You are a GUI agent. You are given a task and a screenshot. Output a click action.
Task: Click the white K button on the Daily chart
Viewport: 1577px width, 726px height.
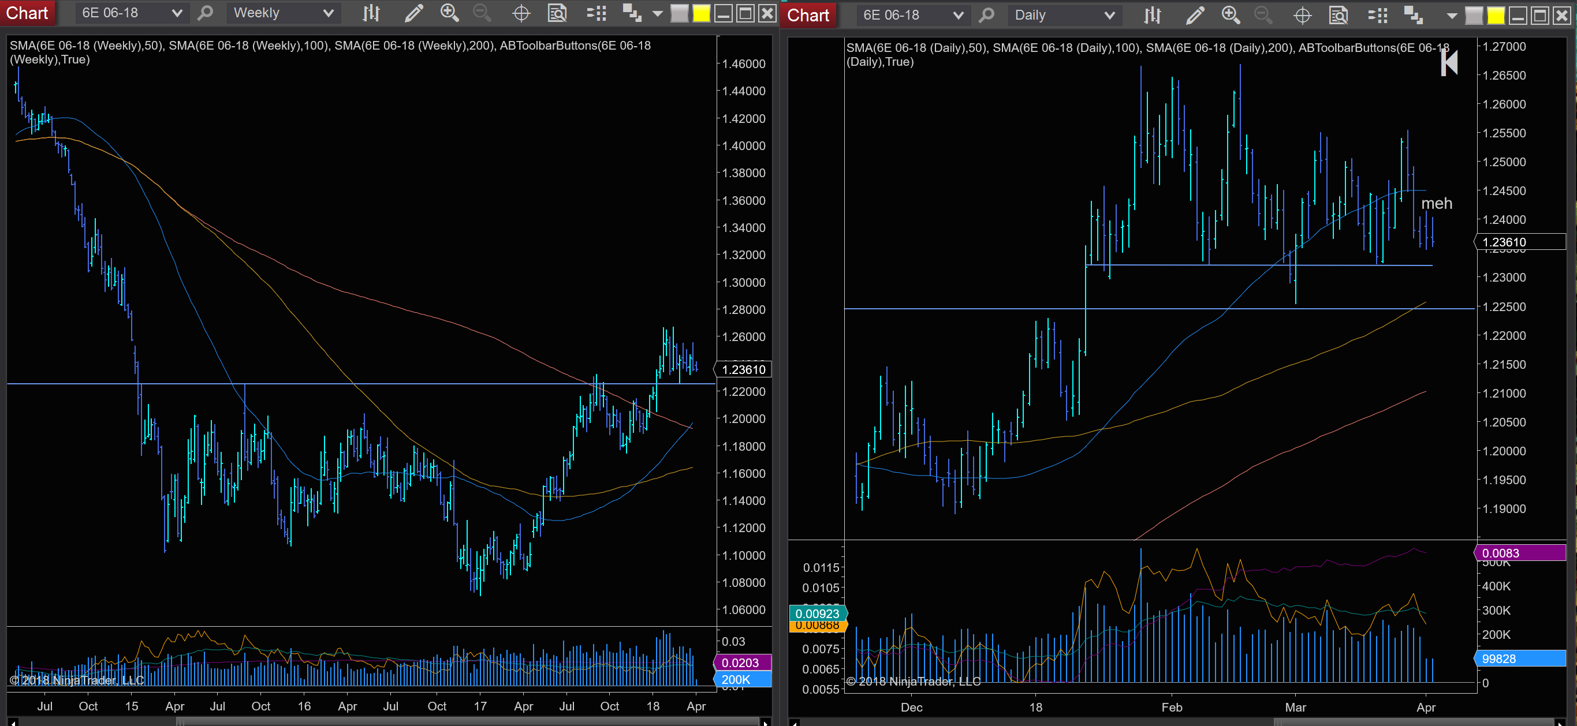(x=1449, y=62)
